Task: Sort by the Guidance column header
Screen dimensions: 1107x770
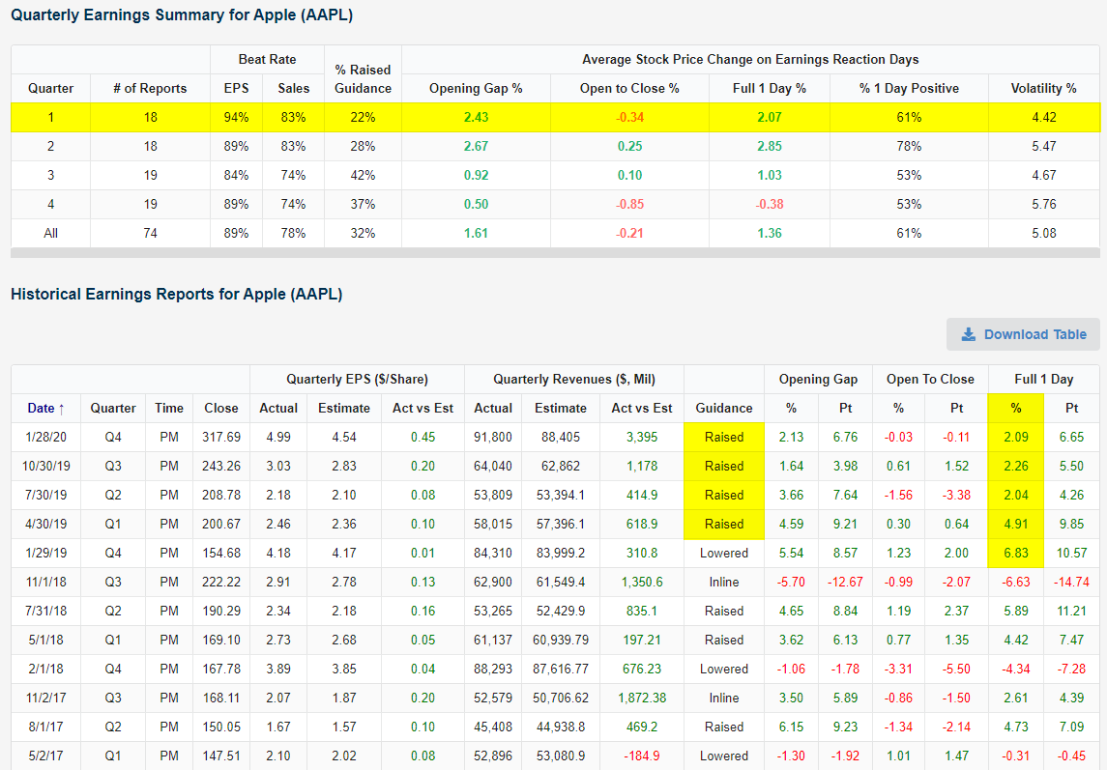Action: point(723,408)
